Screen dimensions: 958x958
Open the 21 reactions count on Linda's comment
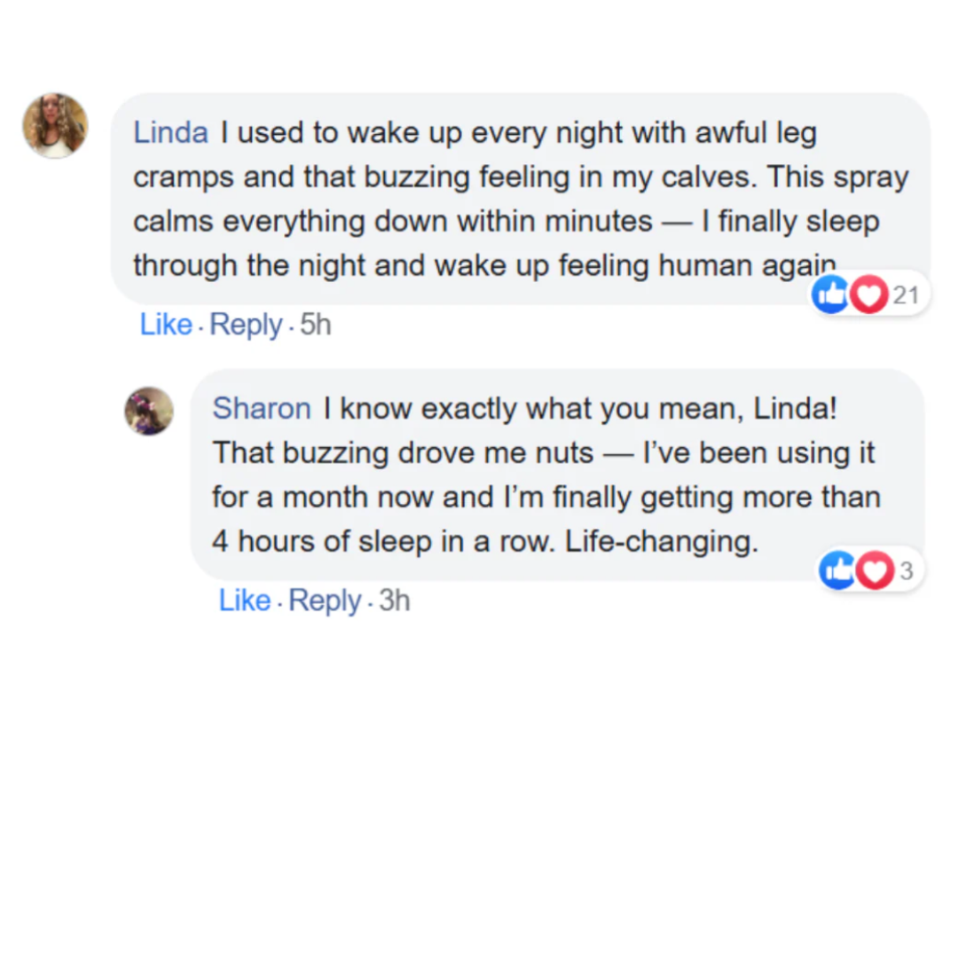point(906,294)
